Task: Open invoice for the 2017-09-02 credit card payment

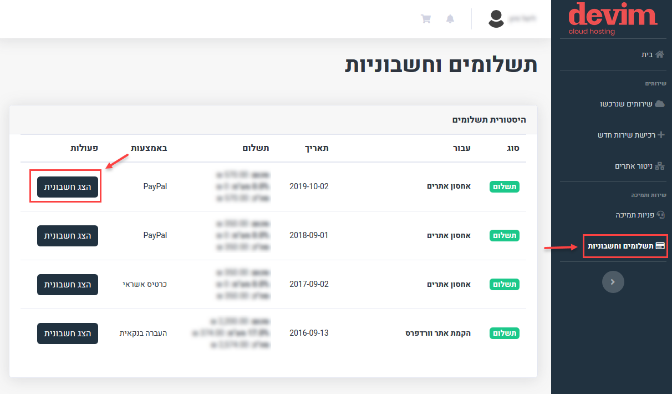Action: (67, 284)
